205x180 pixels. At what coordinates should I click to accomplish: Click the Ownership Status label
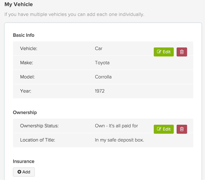click(x=39, y=126)
